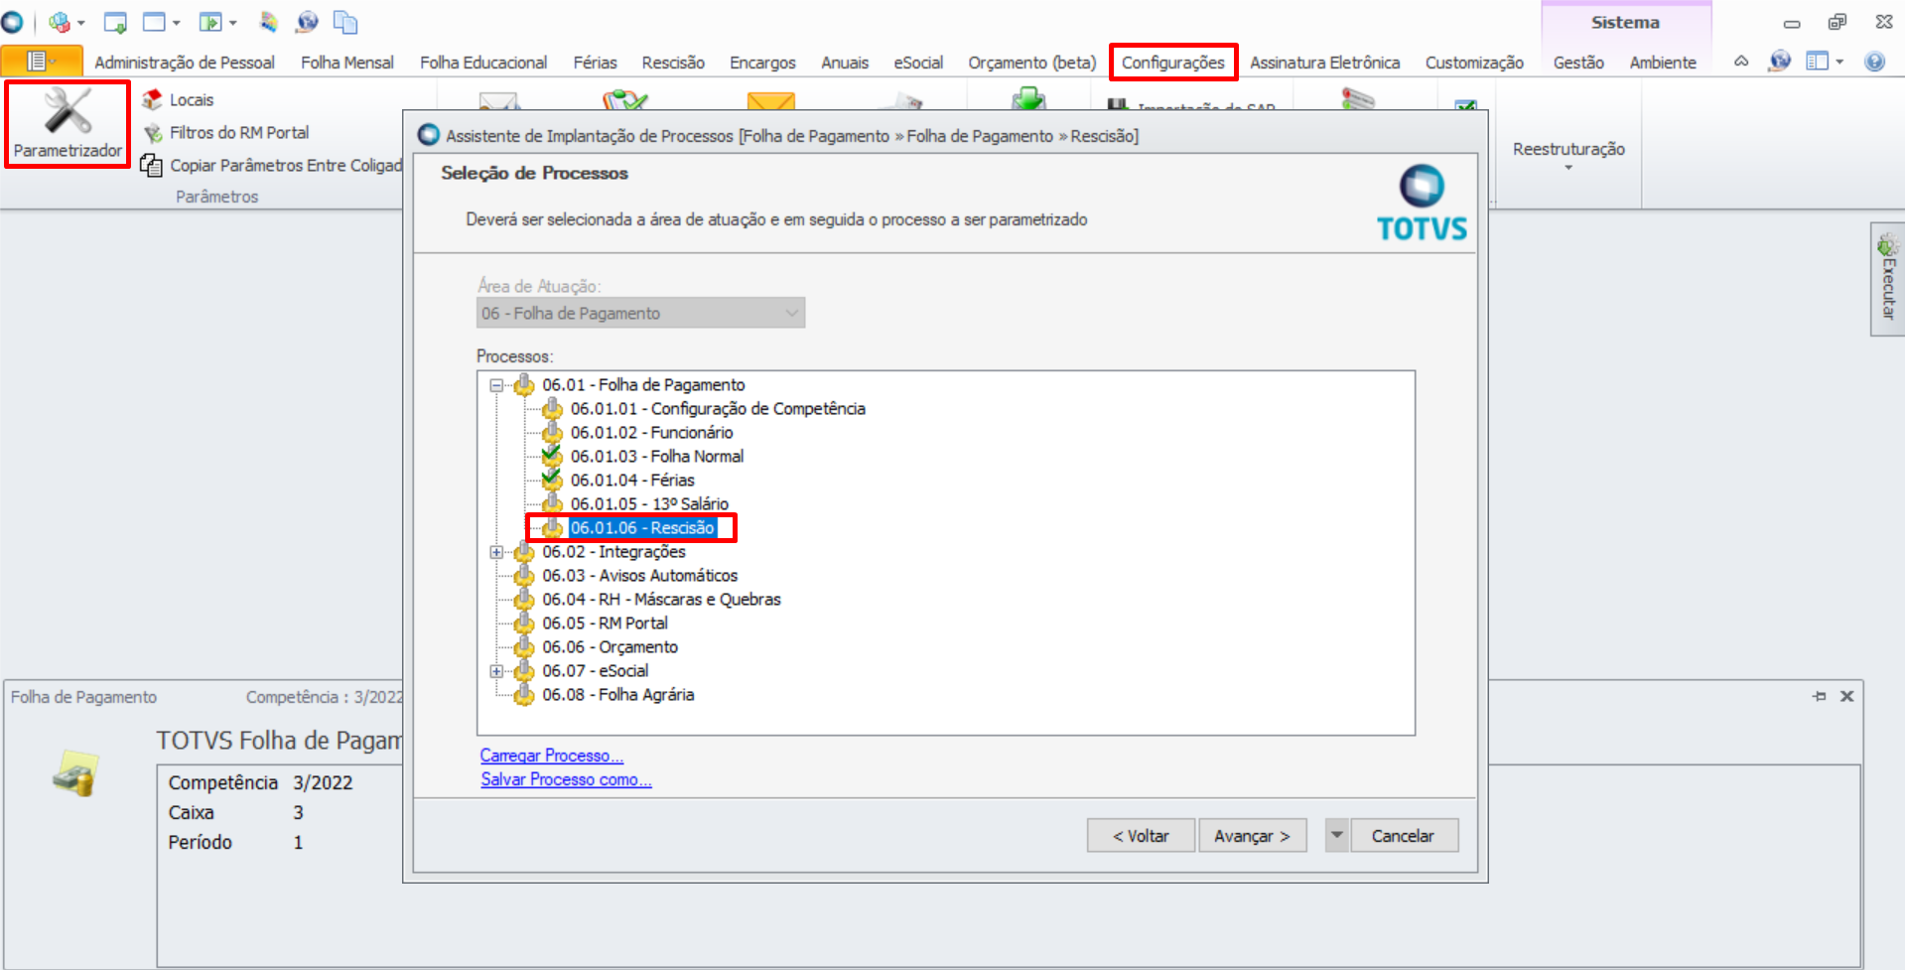This screenshot has width=1905, height=970.
Task: Click the green play window toolbar icon
Action: pos(209,22)
